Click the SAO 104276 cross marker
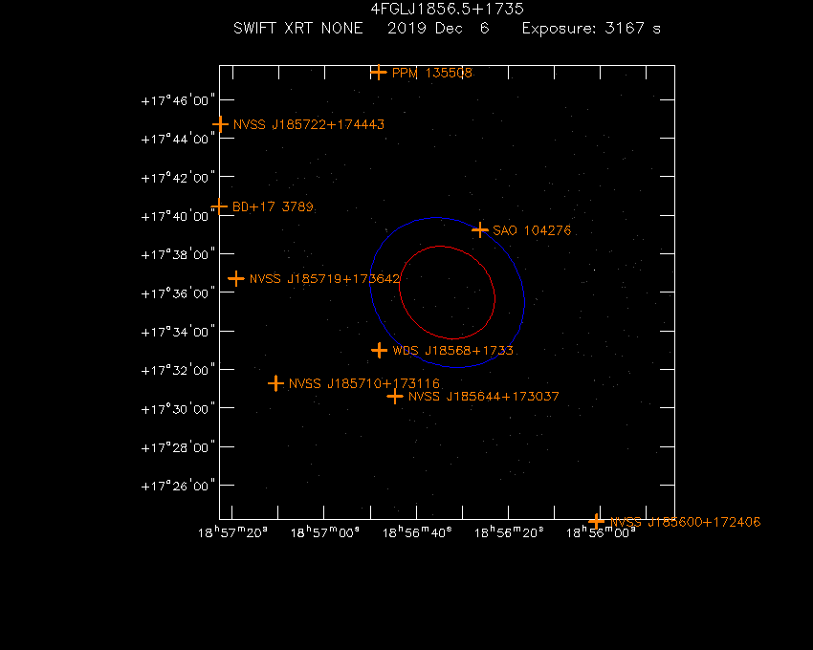 480,229
